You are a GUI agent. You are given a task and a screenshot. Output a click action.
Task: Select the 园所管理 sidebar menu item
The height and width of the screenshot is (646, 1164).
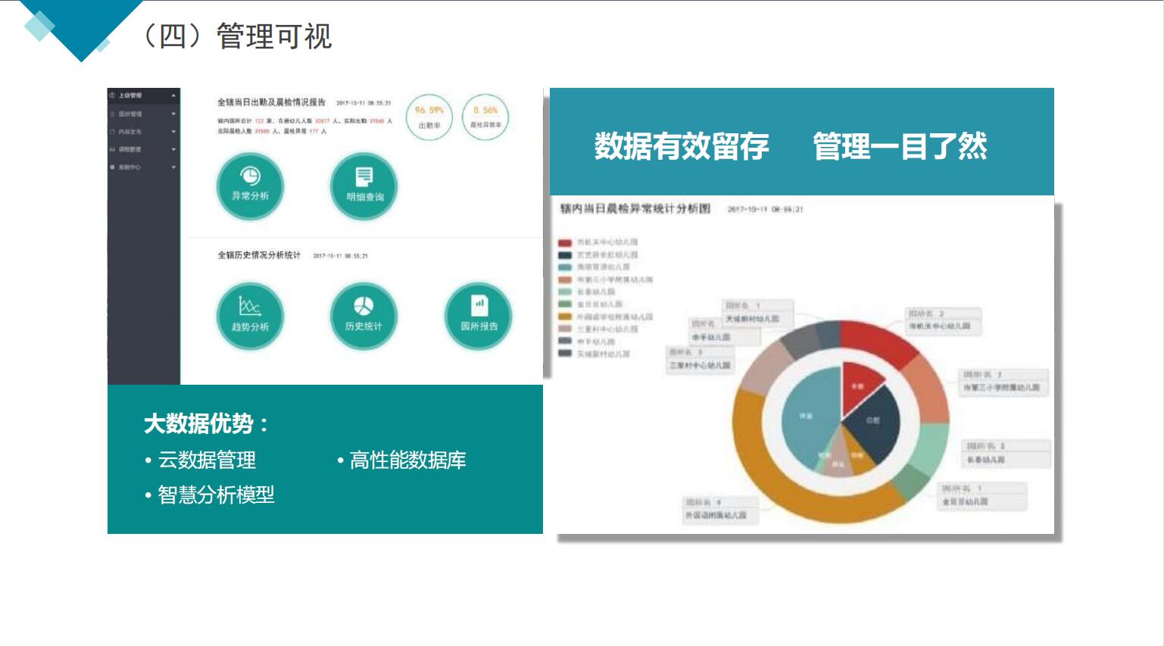(x=130, y=114)
